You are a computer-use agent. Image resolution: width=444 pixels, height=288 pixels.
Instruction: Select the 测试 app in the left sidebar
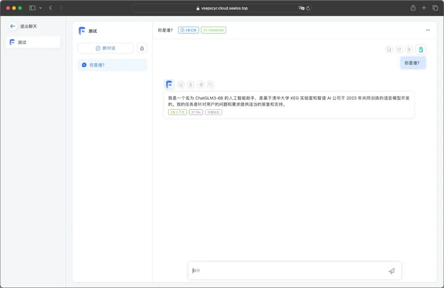click(33, 42)
